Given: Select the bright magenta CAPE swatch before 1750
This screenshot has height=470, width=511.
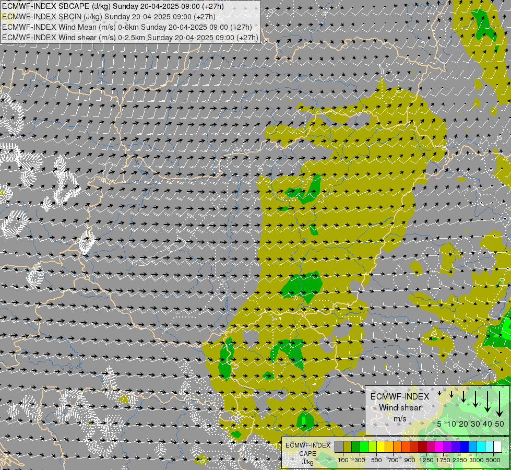Looking at the screenshot, I should [439, 446].
